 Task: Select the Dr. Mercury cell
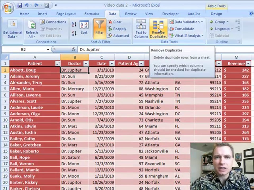(x=75, y=89)
